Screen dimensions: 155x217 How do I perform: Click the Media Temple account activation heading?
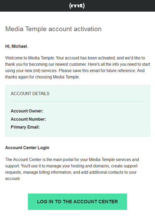(53, 29)
